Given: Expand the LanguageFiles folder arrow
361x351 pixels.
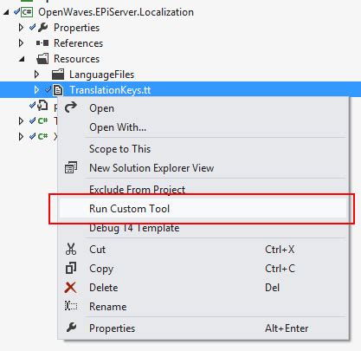Looking at the screenshot, I should click(36, 75).
